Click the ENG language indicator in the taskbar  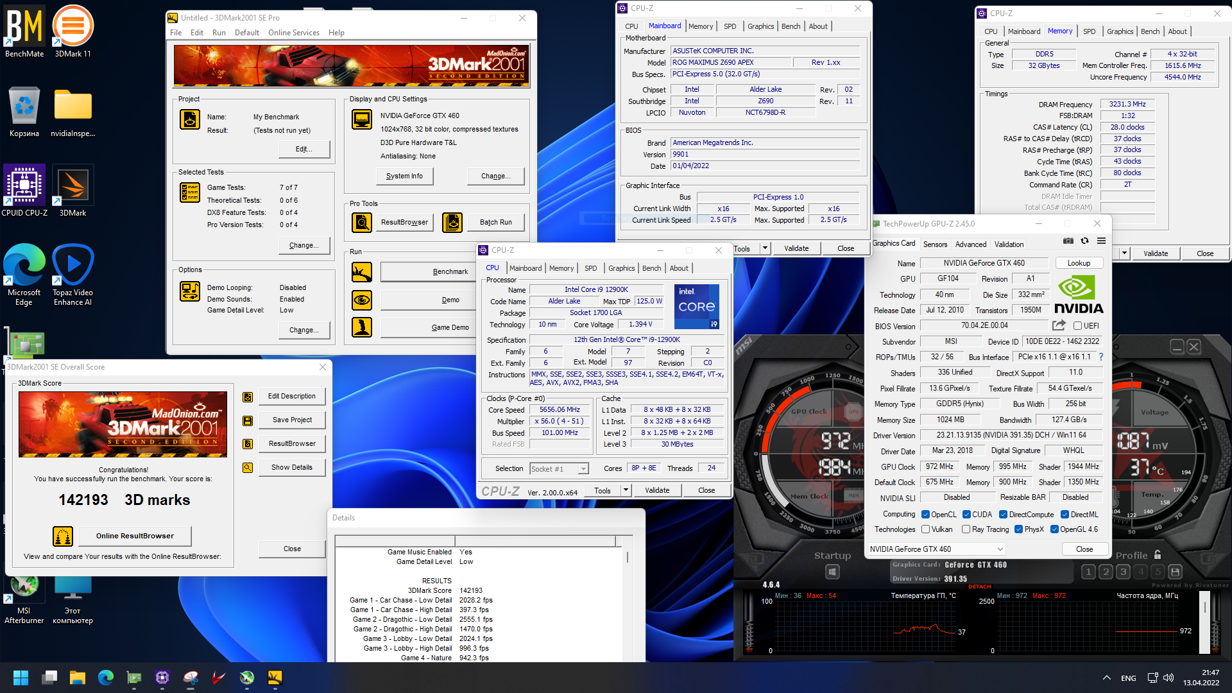click(1128, 678)
